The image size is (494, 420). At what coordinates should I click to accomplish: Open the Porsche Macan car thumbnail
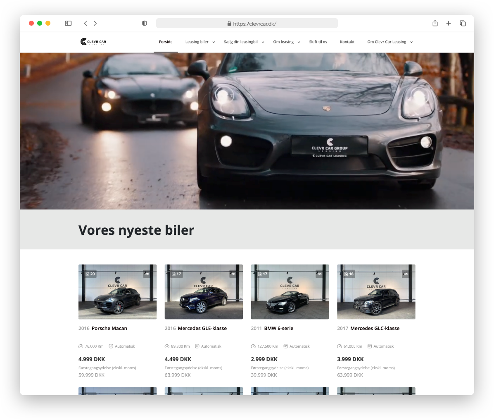pos(118,292)
